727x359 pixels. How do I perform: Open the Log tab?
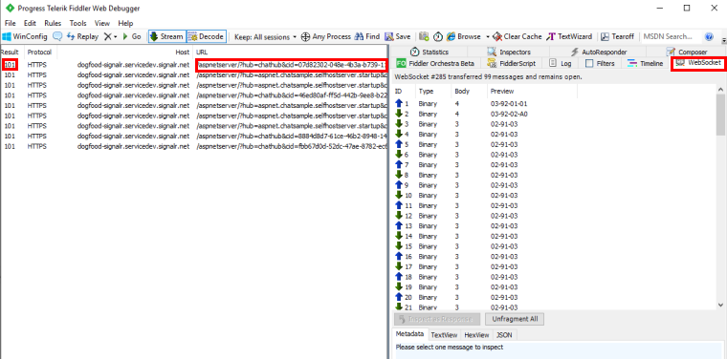[x=561, y=63]
